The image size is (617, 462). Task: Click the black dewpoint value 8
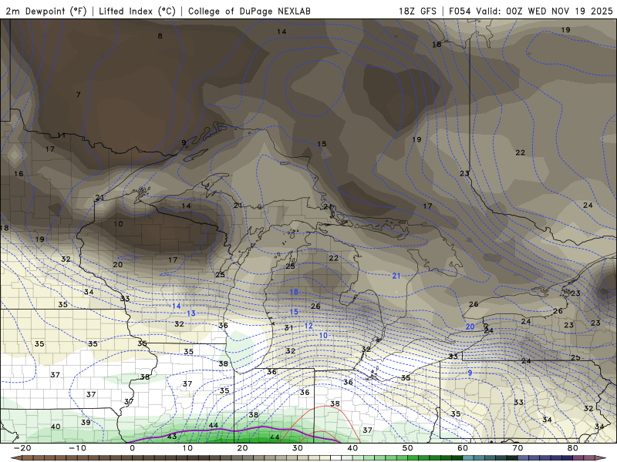(160, 36)
